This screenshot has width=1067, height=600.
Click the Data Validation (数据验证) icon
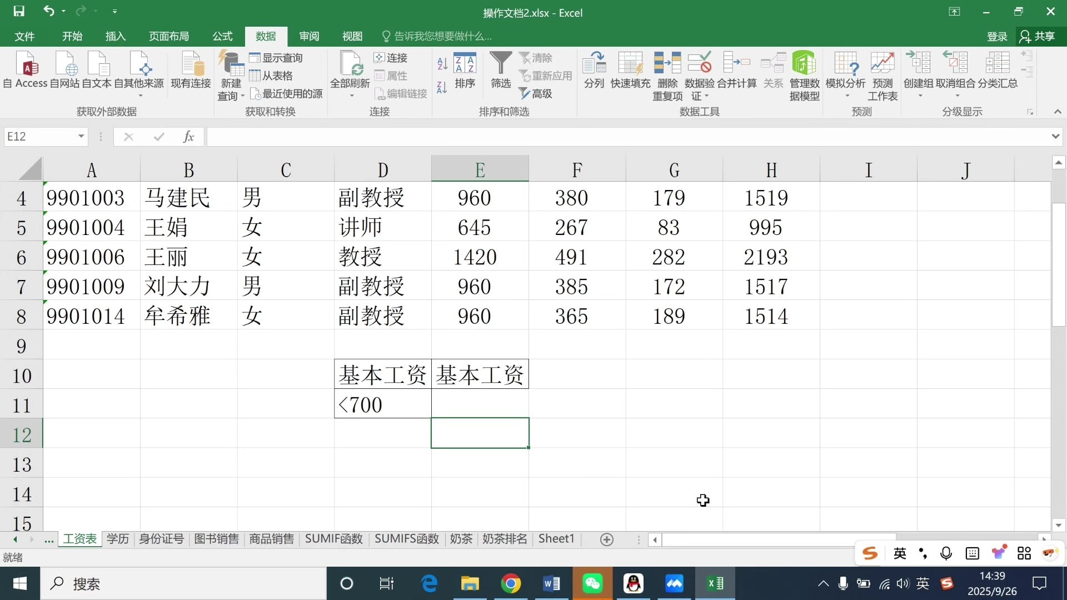699,63
